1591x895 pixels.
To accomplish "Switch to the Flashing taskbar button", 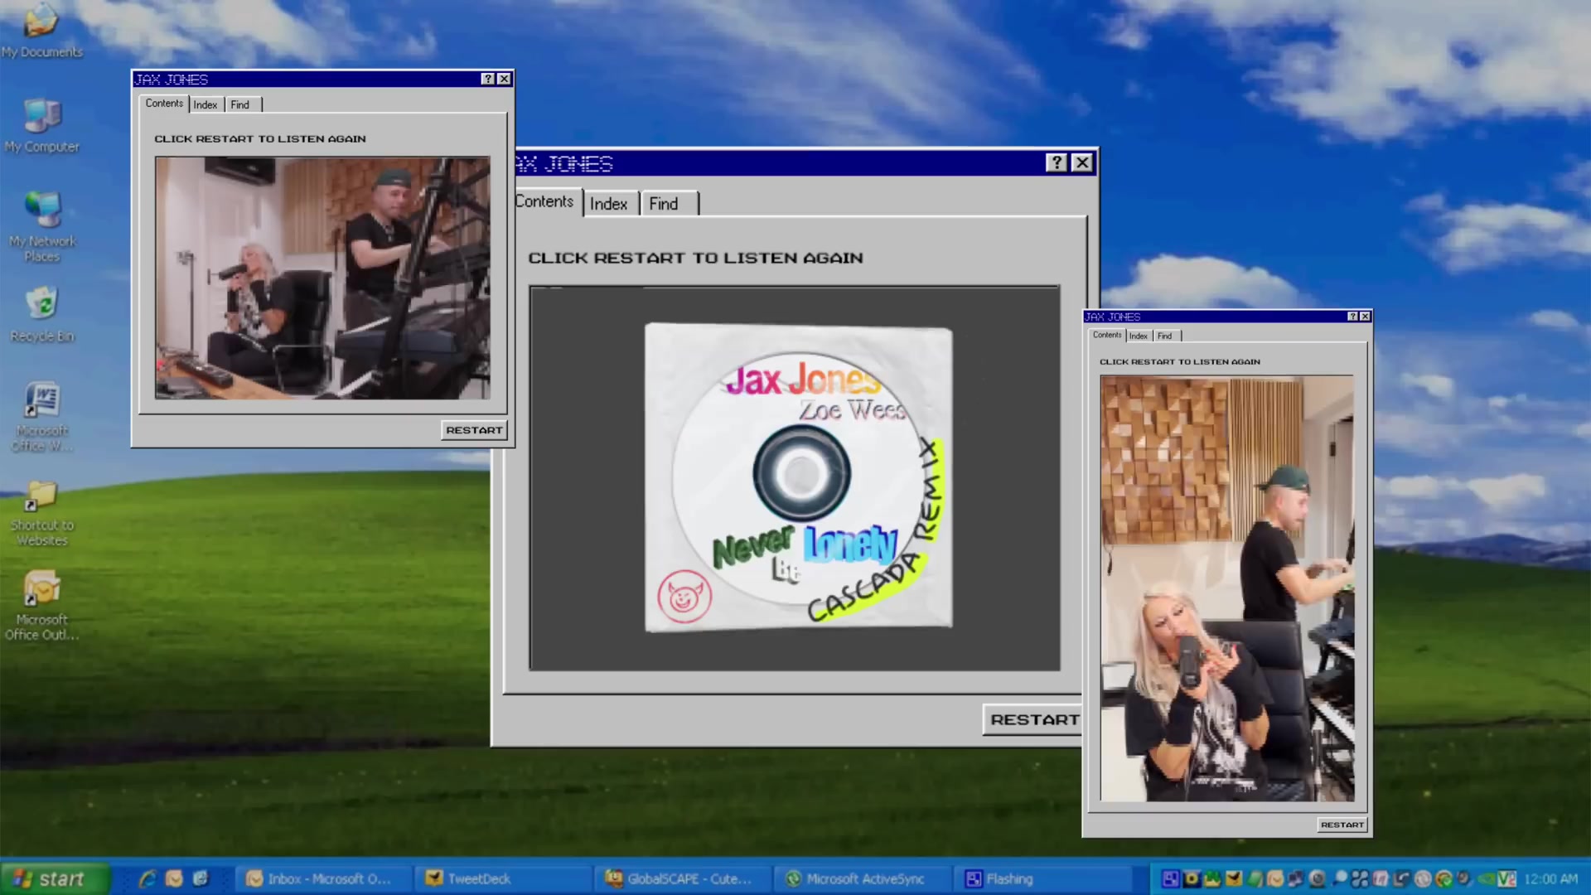I will (1042, 878).
